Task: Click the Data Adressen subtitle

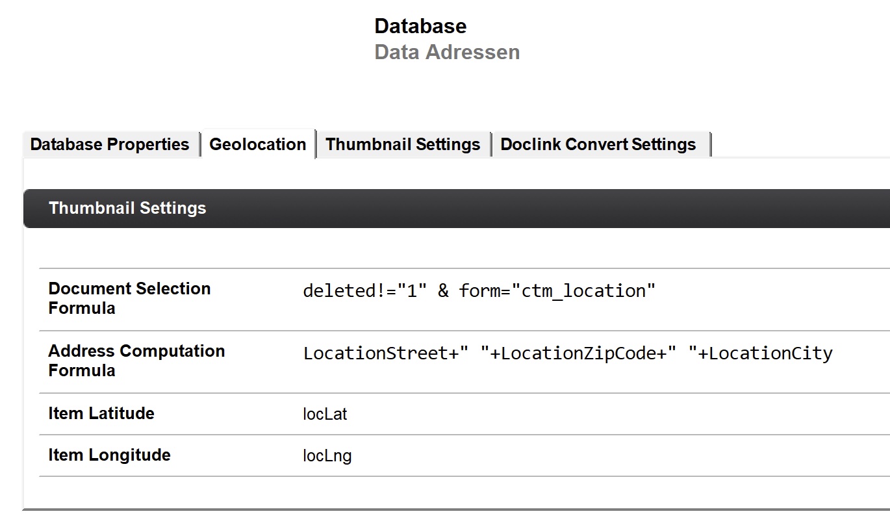Action: click(x=447, y=53)
